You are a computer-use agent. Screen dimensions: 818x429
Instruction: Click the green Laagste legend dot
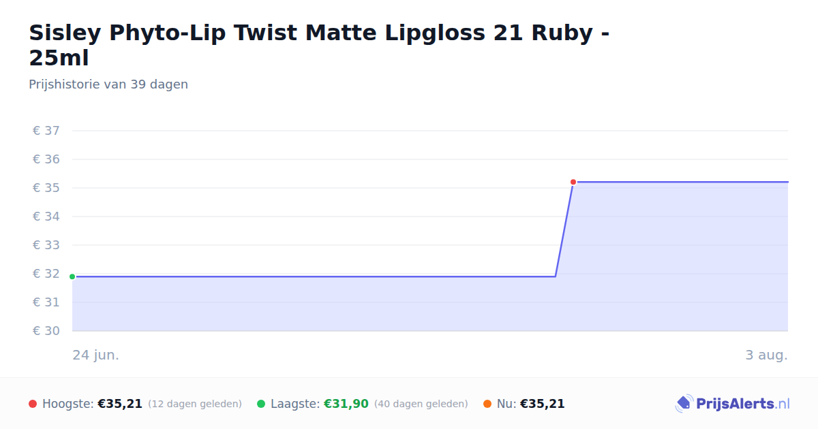coord(261,404)
